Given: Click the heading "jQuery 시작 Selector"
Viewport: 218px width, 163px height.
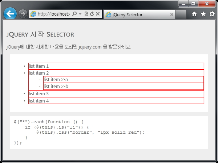Looking at the screenshot, I should 40,34.
